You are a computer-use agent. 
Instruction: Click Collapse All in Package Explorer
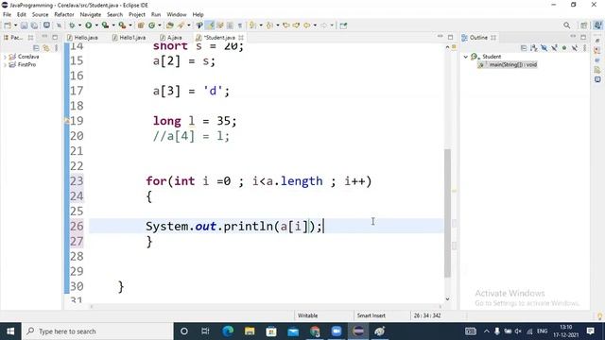coord(36,48)
